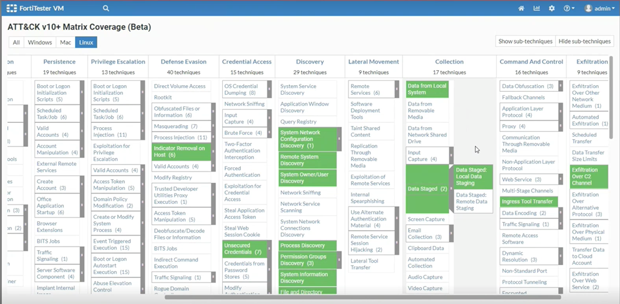Open the Persistence column header

[59, 62]
